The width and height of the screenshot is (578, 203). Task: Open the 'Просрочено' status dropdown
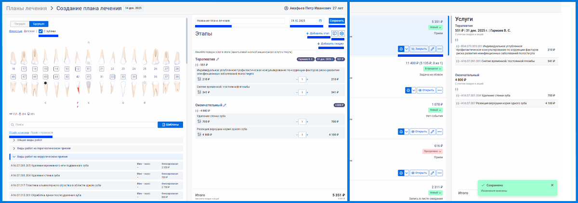click(x=432, y=151)
